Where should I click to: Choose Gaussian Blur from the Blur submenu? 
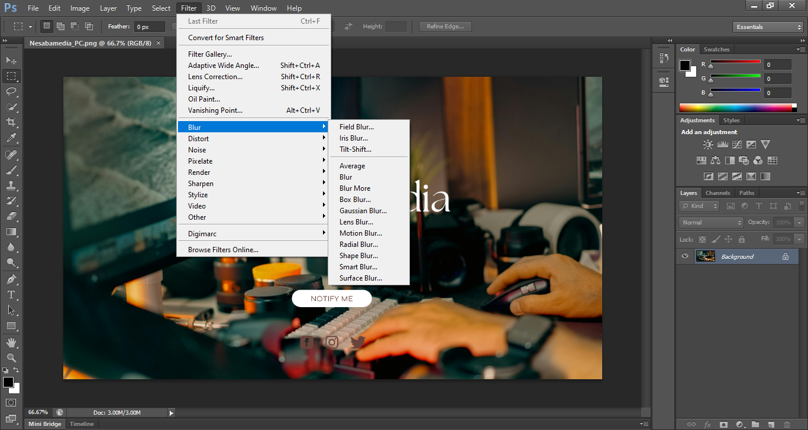(x=363, y=211)
